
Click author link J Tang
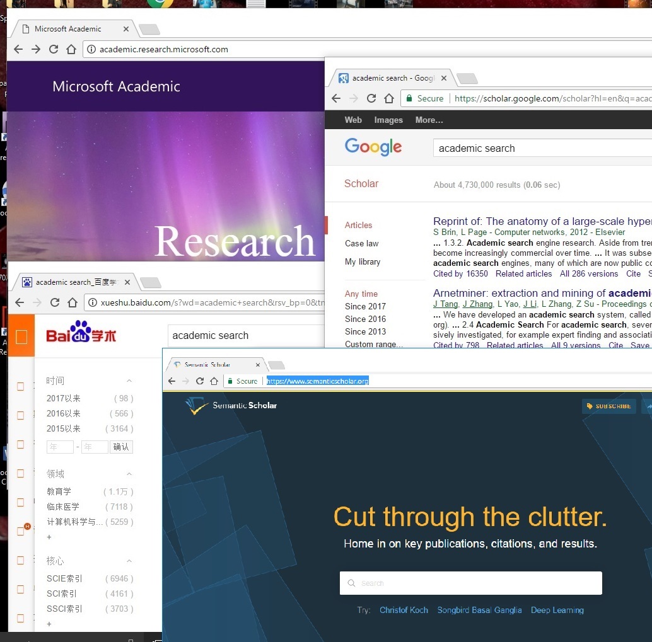point(445,304)
